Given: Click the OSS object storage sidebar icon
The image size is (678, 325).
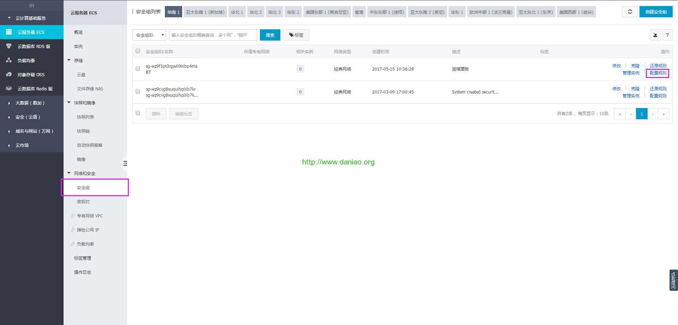Looking at the screenshot, I should [x=9, y=74].
